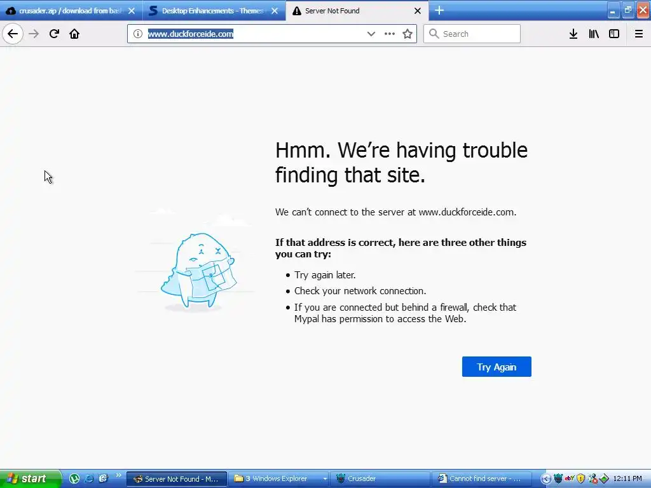This screenshot has width=651, height=488.
Task: Switch to Crusader in the taskbar
Action: [380, 479]
